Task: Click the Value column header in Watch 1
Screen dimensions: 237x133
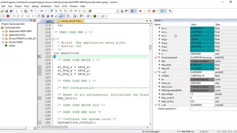Action: pos(202,24)
